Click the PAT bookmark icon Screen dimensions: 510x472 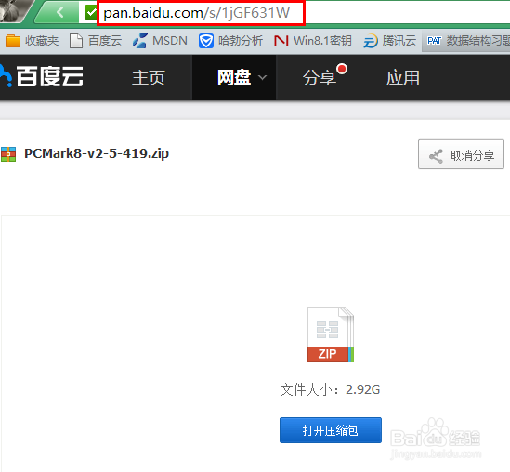pyautogui.click(x=434, y=41)
